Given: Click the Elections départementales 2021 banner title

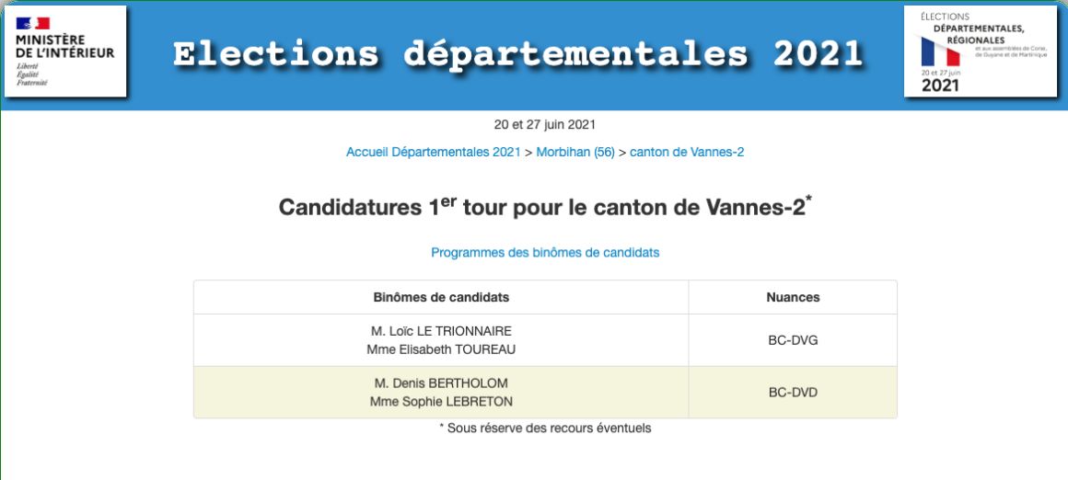Looking at the screenshot, I should click(517, 54).
